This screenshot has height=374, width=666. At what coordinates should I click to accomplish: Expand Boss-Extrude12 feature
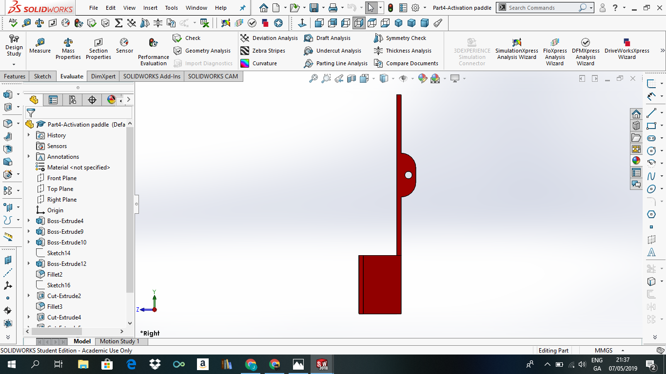tap(29, 263)
